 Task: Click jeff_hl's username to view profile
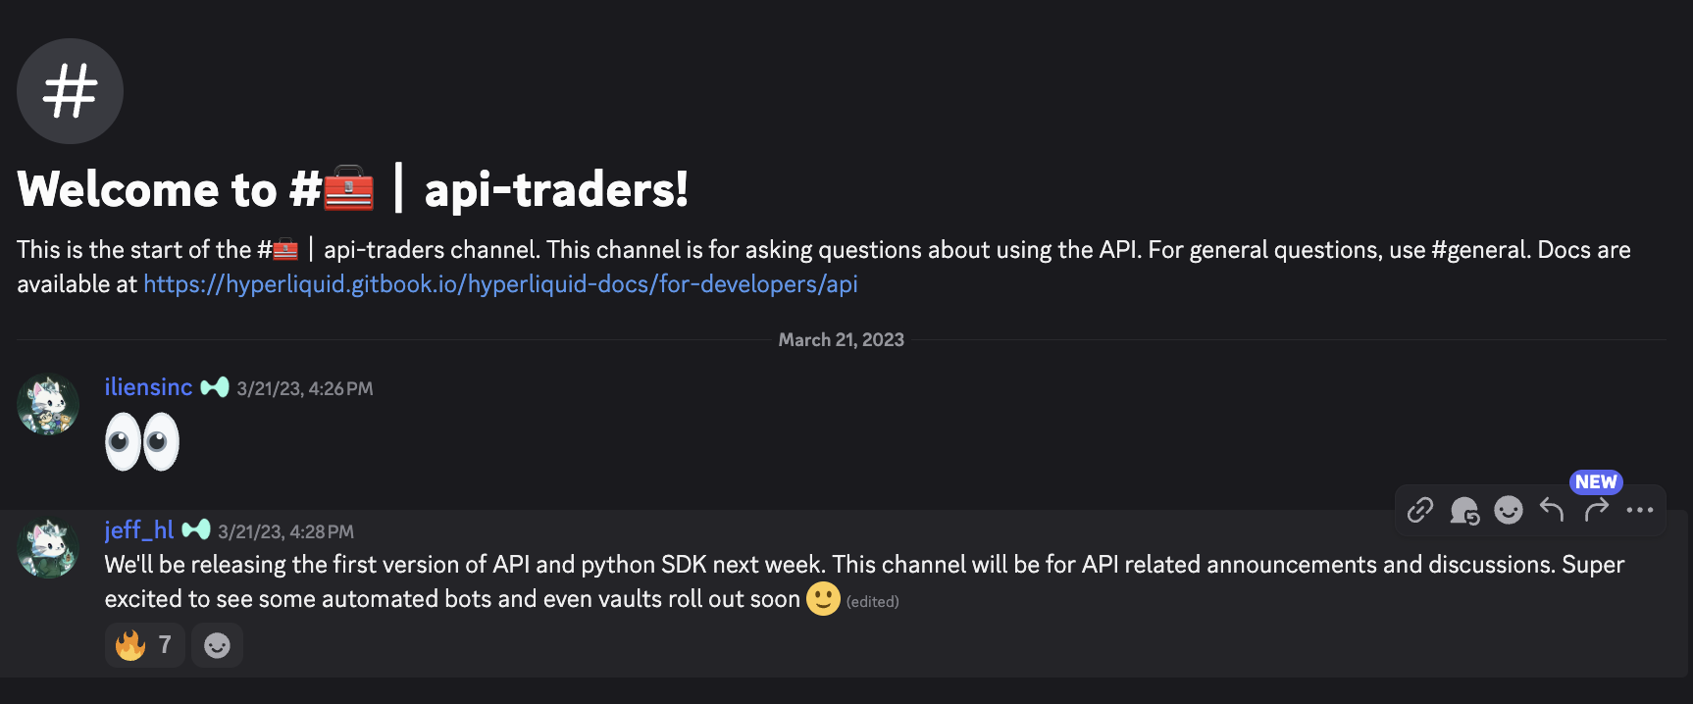pos(137,529)
